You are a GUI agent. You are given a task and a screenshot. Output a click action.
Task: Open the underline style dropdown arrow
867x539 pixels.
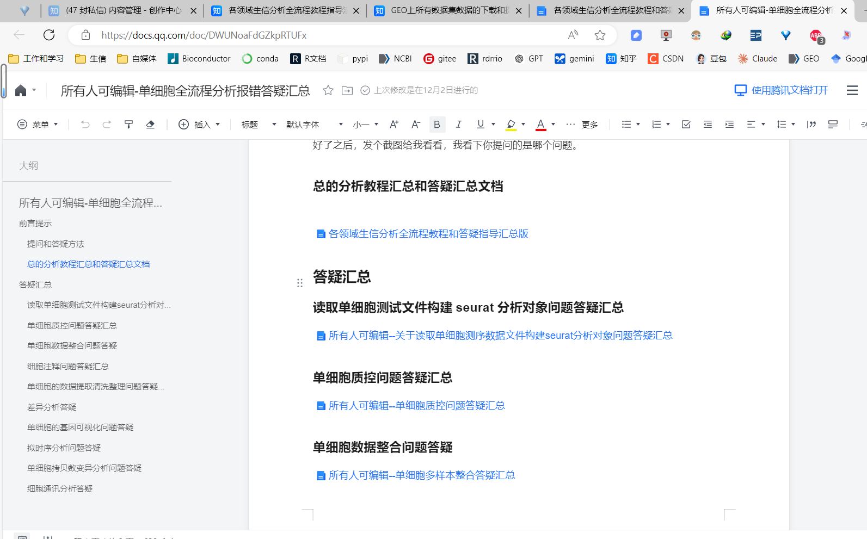click(x=493, y=125)
